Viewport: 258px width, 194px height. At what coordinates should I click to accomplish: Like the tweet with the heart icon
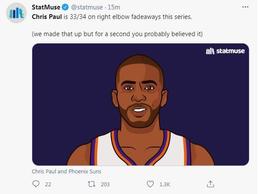click(150, 184)
